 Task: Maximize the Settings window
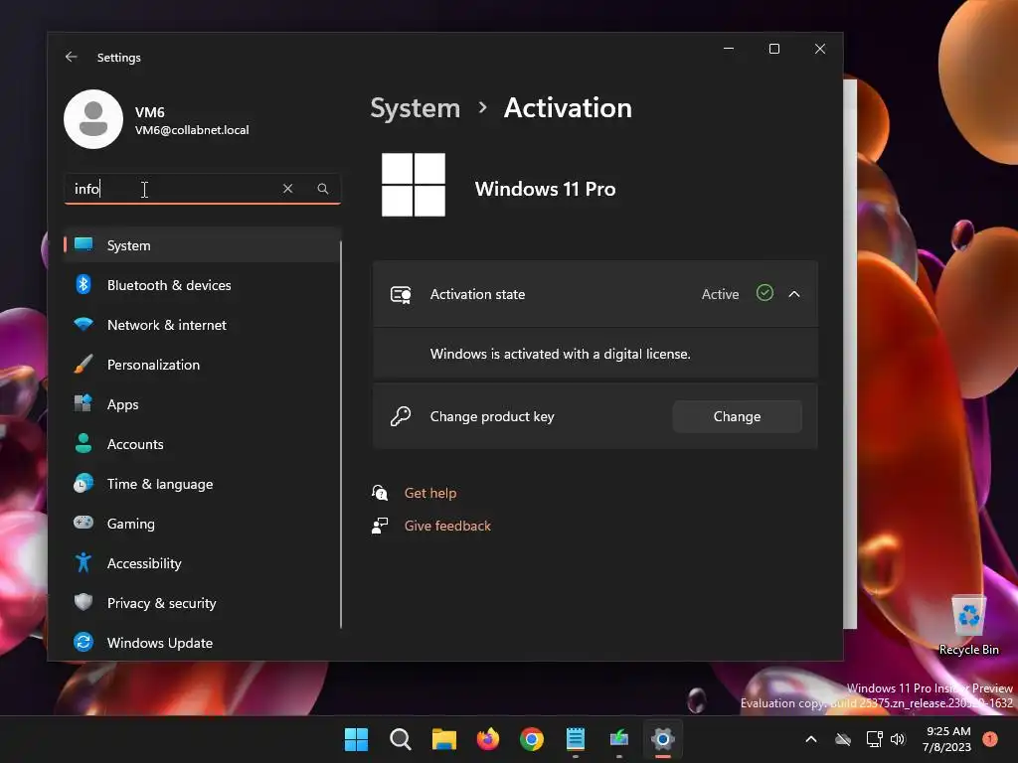773,49
